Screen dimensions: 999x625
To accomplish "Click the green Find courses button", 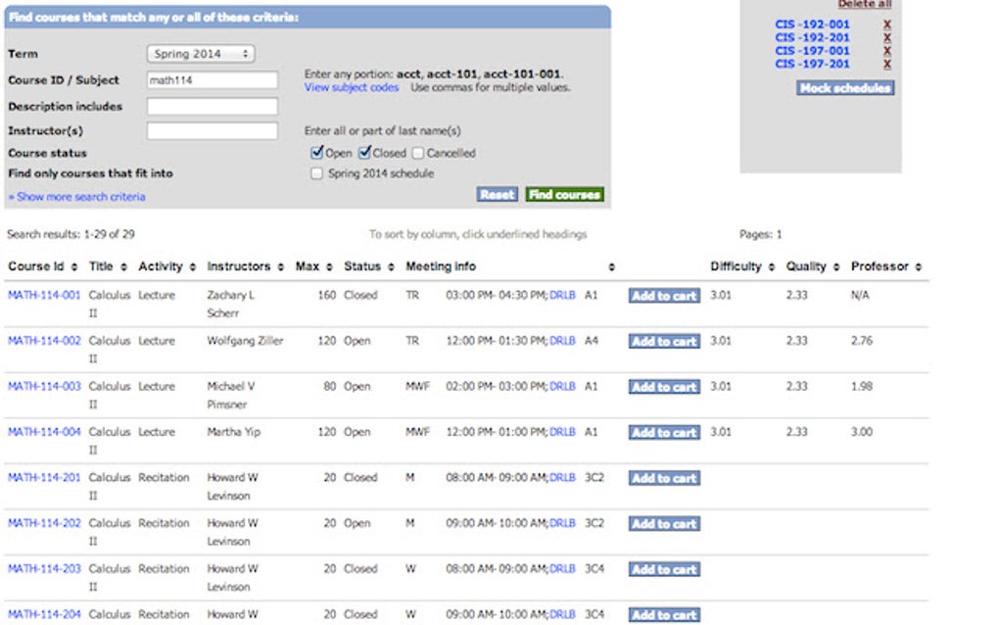I will coord(564,194).
